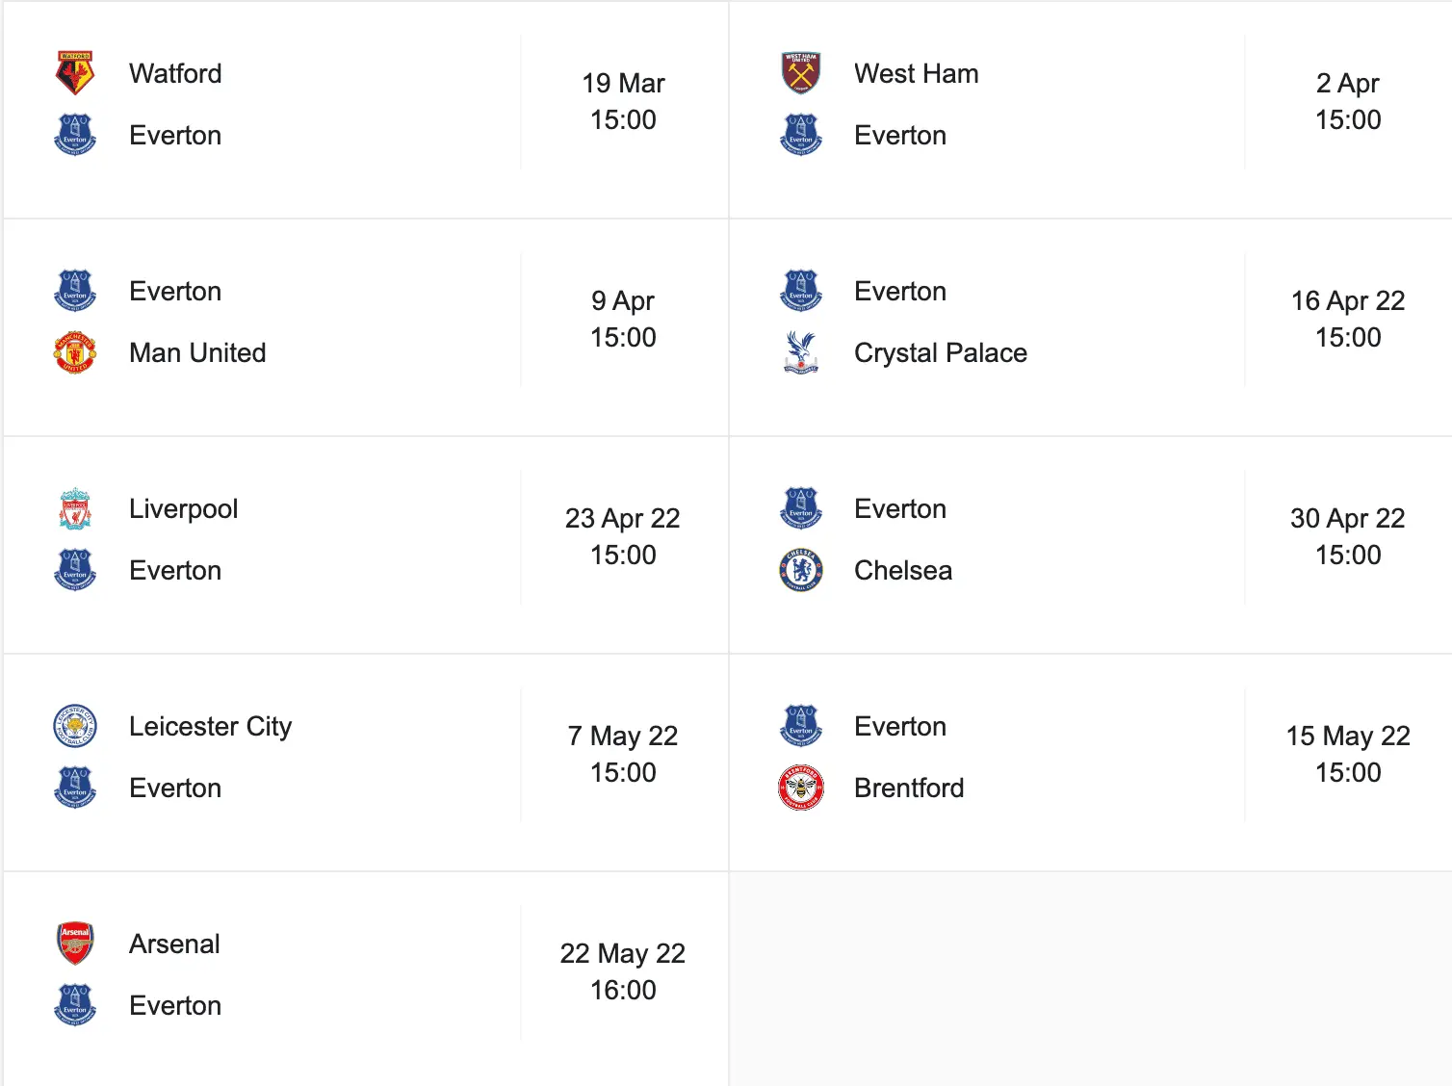Click the Brentford club crest
Image resolution: width=1452 pixels, height=1086 pixels.
pos(800,788)
